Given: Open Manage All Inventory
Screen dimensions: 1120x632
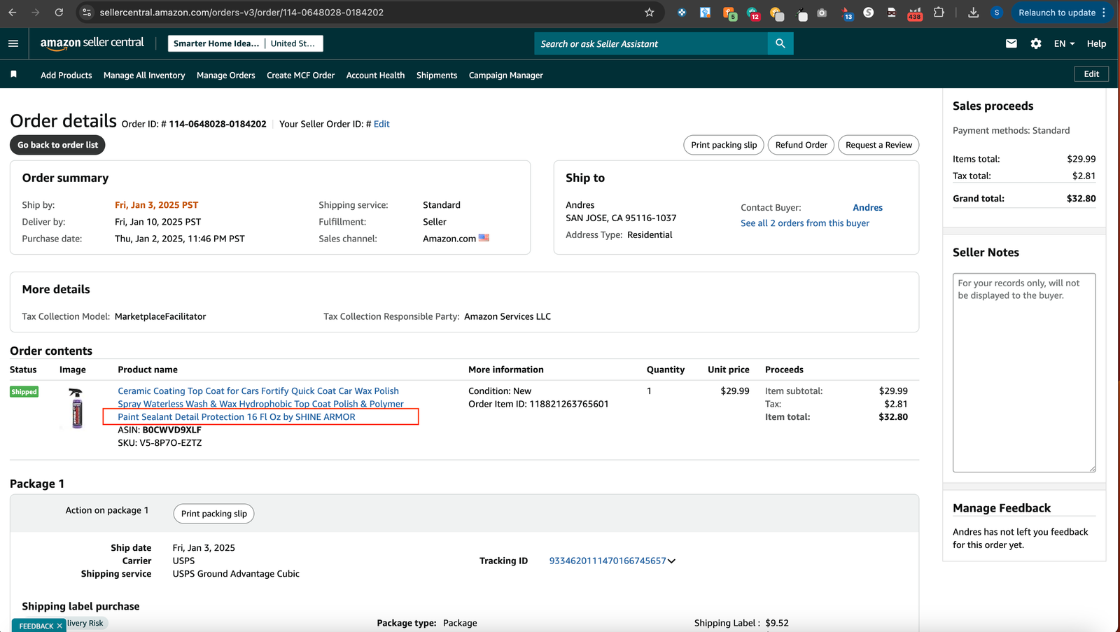Looking at the screenshot, I should [x=144, y=75].
